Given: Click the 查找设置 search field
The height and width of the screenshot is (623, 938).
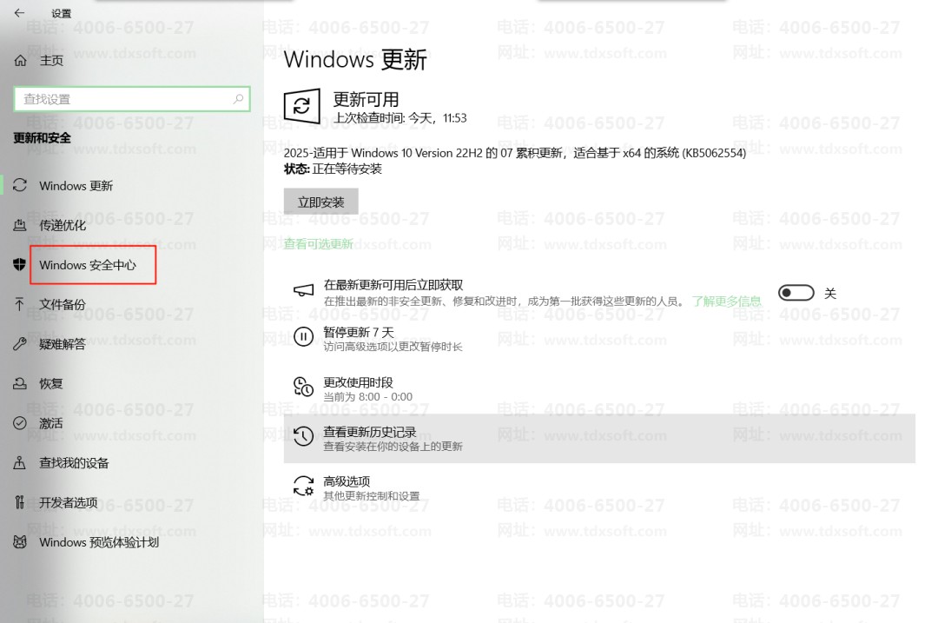Looking at the screenshot, I should click(132, 99).
